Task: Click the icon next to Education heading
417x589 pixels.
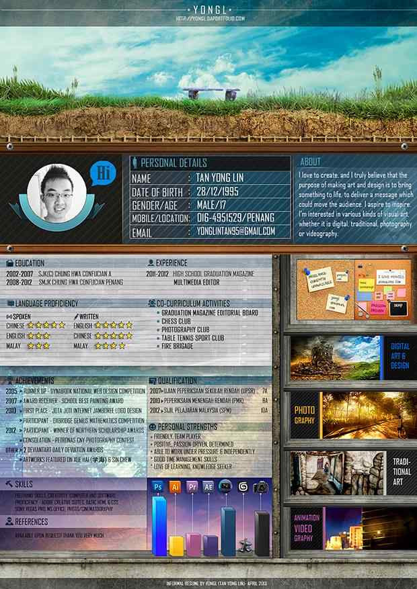Action: pos(9,263)
